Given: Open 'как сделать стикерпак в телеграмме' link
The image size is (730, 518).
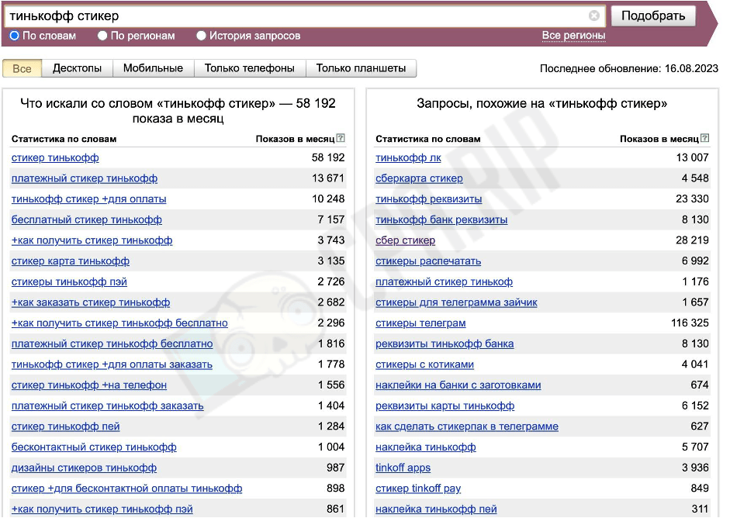Looking at the screenshot, I should pyautogui.click(x=467, y=426).
